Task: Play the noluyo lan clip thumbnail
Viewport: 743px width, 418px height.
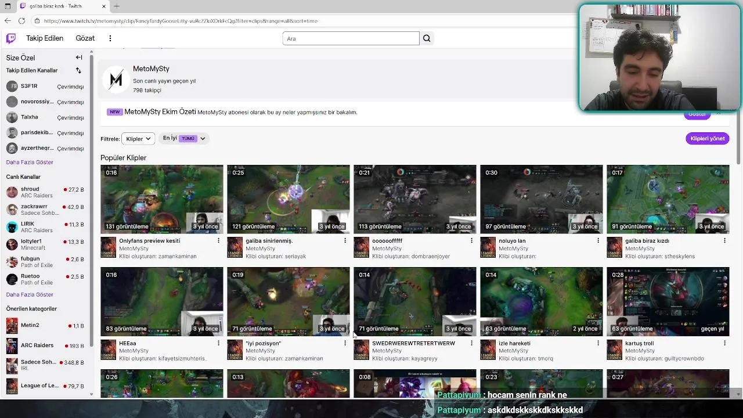Action: coord(542,199)
